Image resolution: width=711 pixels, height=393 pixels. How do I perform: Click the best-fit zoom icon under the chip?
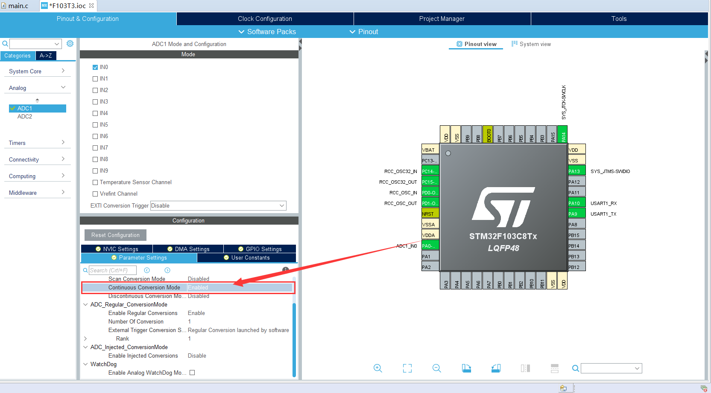pos(407,368)
